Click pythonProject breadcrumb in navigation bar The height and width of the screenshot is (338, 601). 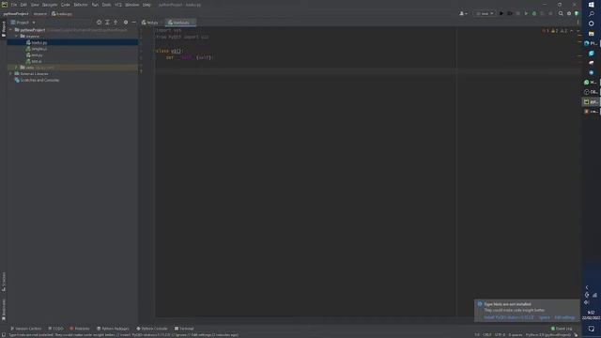[16, 14]
